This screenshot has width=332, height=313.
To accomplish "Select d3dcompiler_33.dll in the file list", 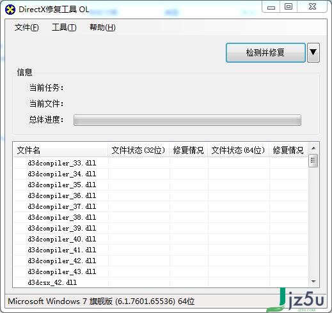I will (62, 163).
